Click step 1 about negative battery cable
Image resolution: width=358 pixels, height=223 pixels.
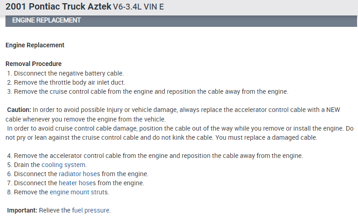tap(65, 73)
